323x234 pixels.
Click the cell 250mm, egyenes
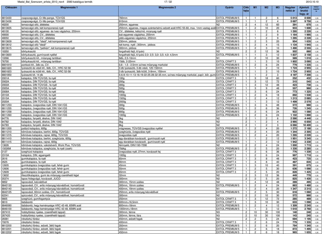129,25
